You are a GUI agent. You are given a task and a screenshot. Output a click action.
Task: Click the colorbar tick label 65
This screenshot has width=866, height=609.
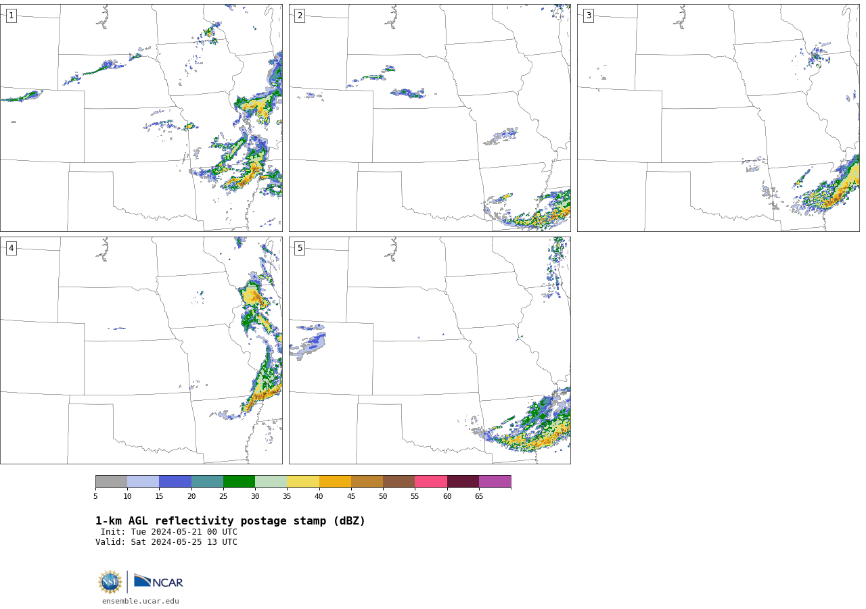pyautogui.click(x=479, y=496)
